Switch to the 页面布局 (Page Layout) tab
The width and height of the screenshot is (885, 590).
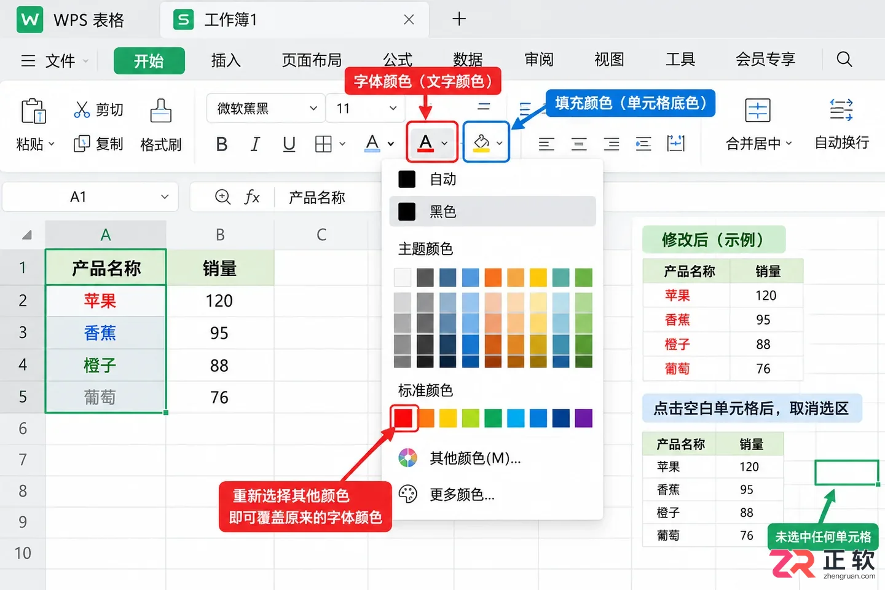(312, 60)
